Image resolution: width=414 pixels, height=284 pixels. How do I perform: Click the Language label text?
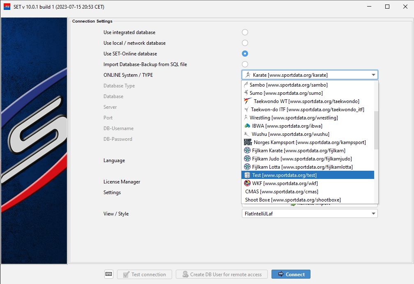tap(114, 160)
